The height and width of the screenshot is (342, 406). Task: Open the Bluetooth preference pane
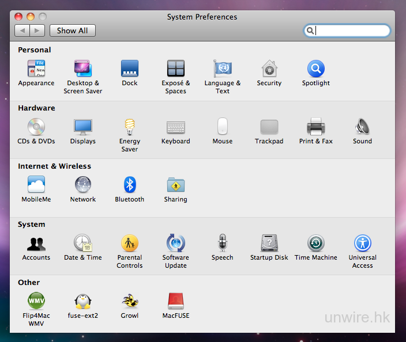coord(129,185)
